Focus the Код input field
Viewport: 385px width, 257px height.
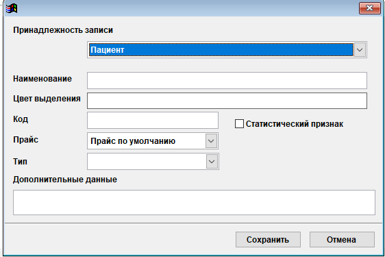153,121
